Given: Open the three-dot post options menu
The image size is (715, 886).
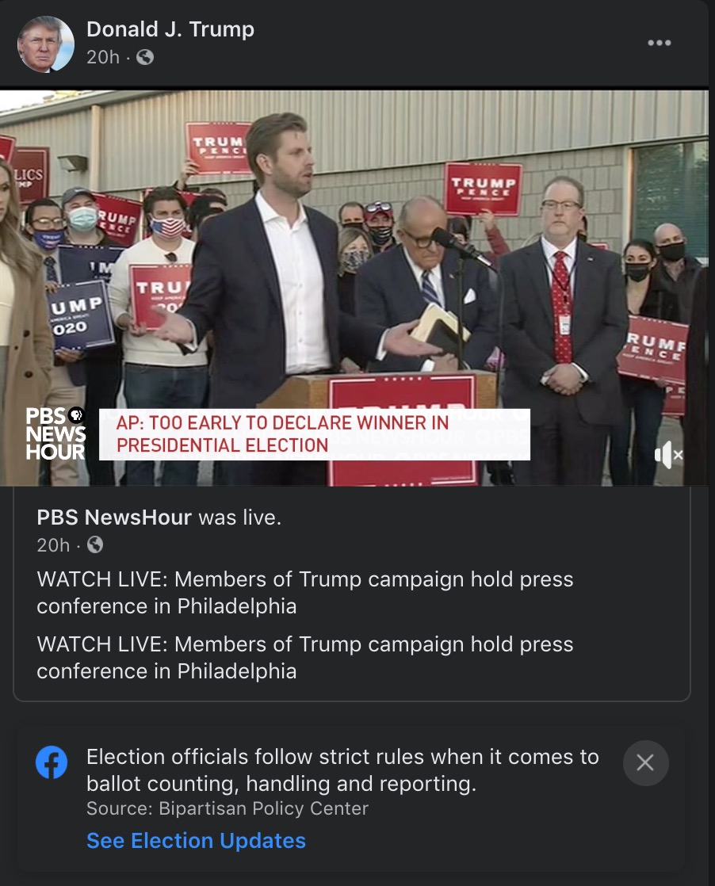Looking at the screenshot, I should (659, 43).
